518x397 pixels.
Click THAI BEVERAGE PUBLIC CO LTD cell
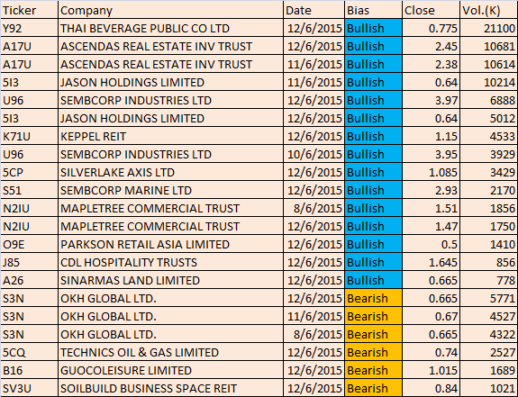point(170,28)
